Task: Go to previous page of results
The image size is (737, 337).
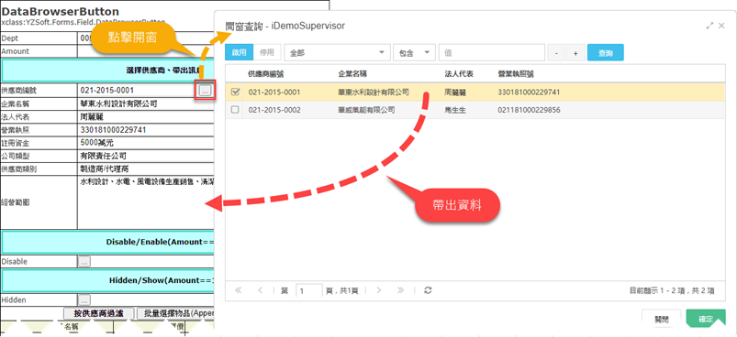Action: (x=261, y=290)
